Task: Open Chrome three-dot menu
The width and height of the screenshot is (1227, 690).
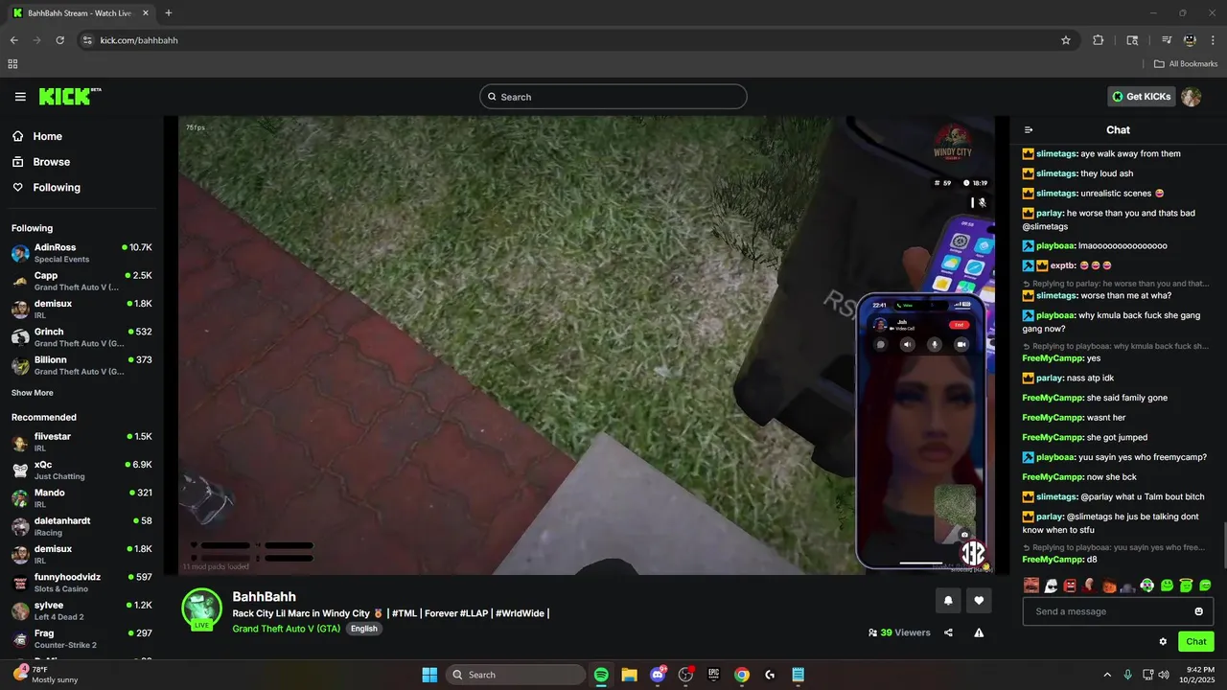Action: (1213, 40)
